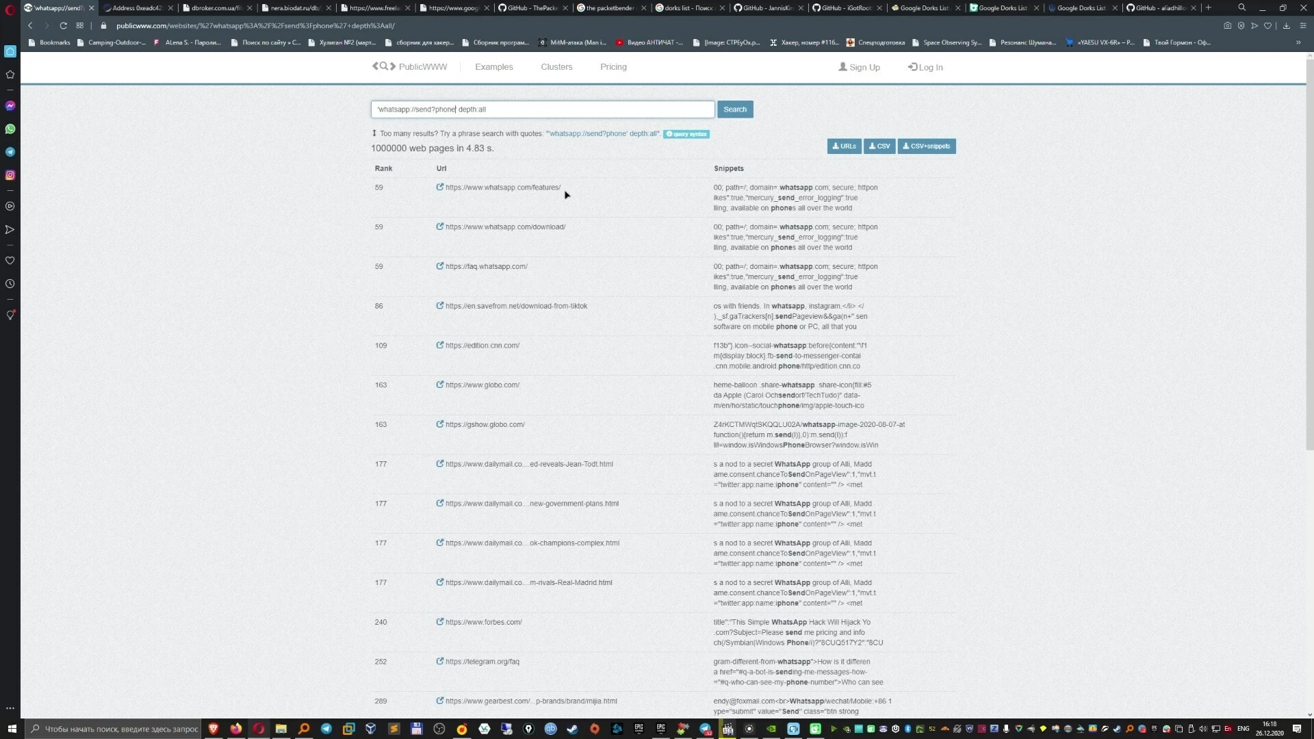Open the www.globo.com result link
Image resolution: width=1314 pixels, height=739 pixels.
[x=482, y=385]
